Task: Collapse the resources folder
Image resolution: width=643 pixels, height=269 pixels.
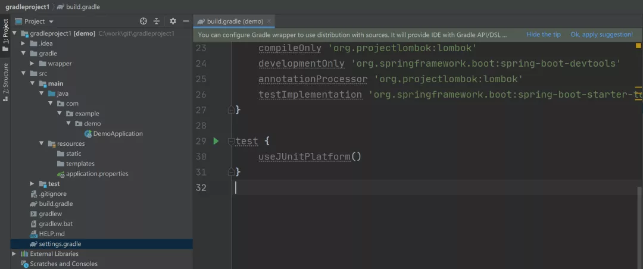Action: 41,143
